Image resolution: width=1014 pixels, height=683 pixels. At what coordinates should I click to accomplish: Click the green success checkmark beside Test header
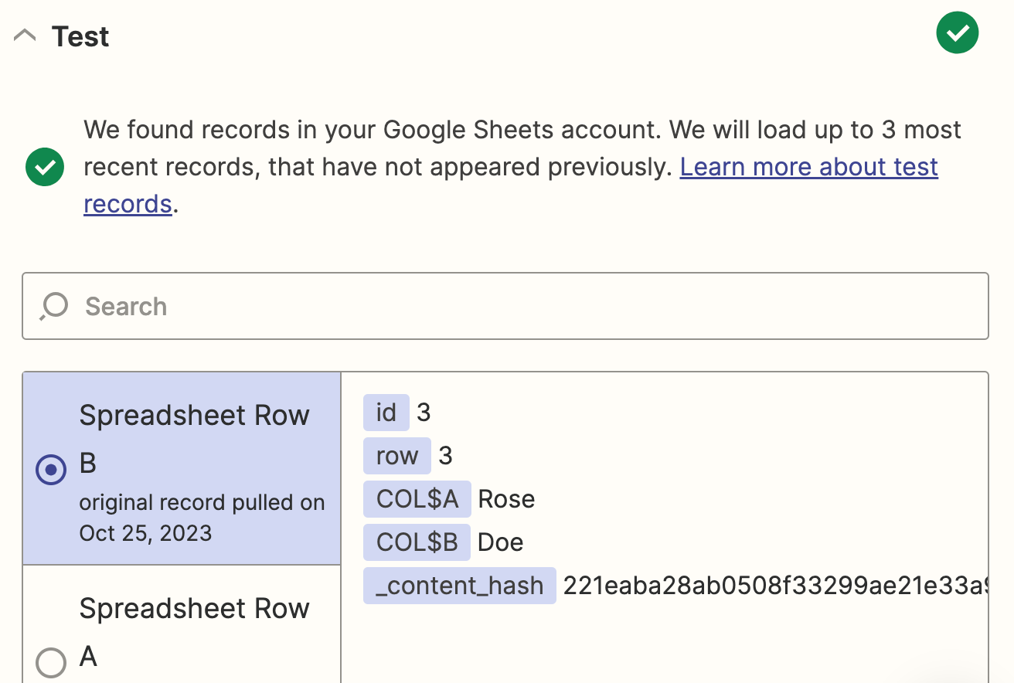957,33
